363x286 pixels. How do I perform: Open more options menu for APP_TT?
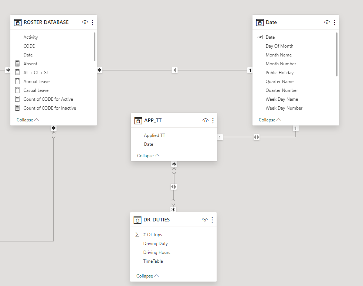click(213, 120)
